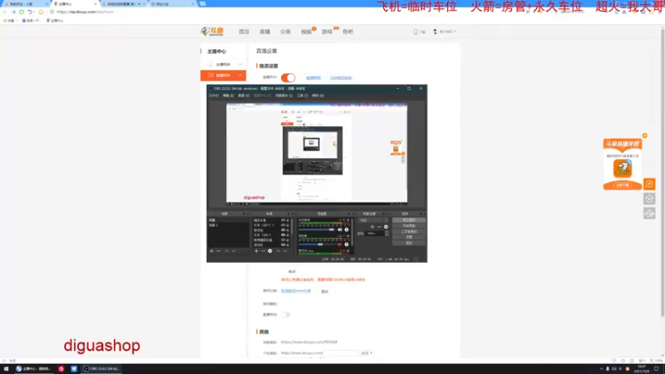This screenshot has height=374, width=665.
Task: Open 工具 menu in OBS
Action: 303,96
